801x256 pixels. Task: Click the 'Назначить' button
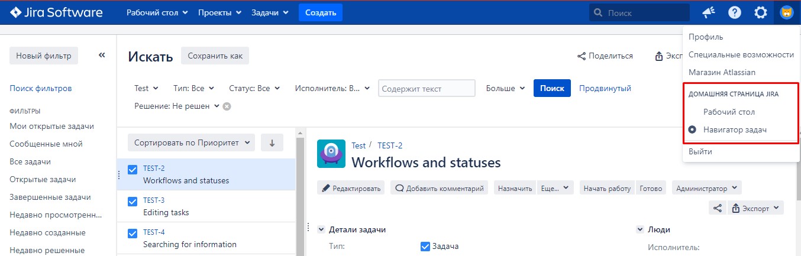(515, 188)
